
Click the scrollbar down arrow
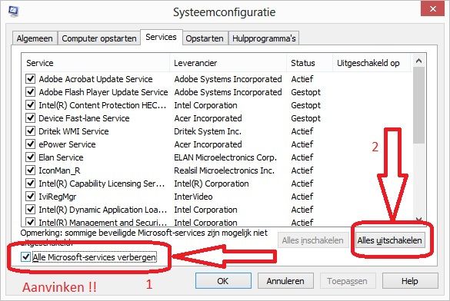click(418, 220)
